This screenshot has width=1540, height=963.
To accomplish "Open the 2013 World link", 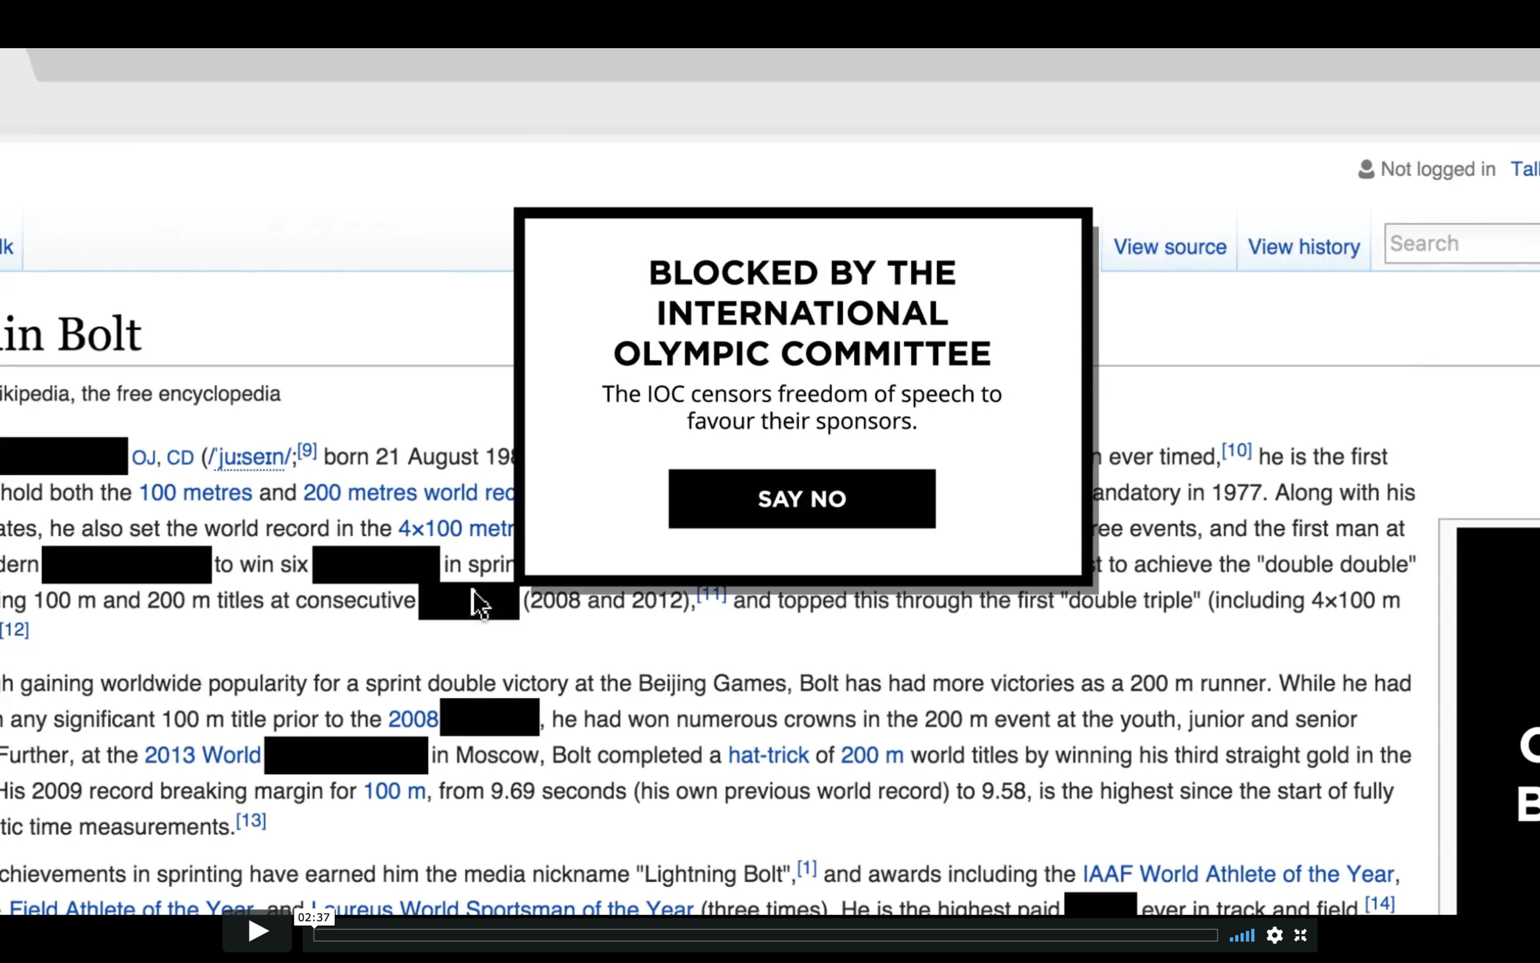I will click(x=203, y=755).
